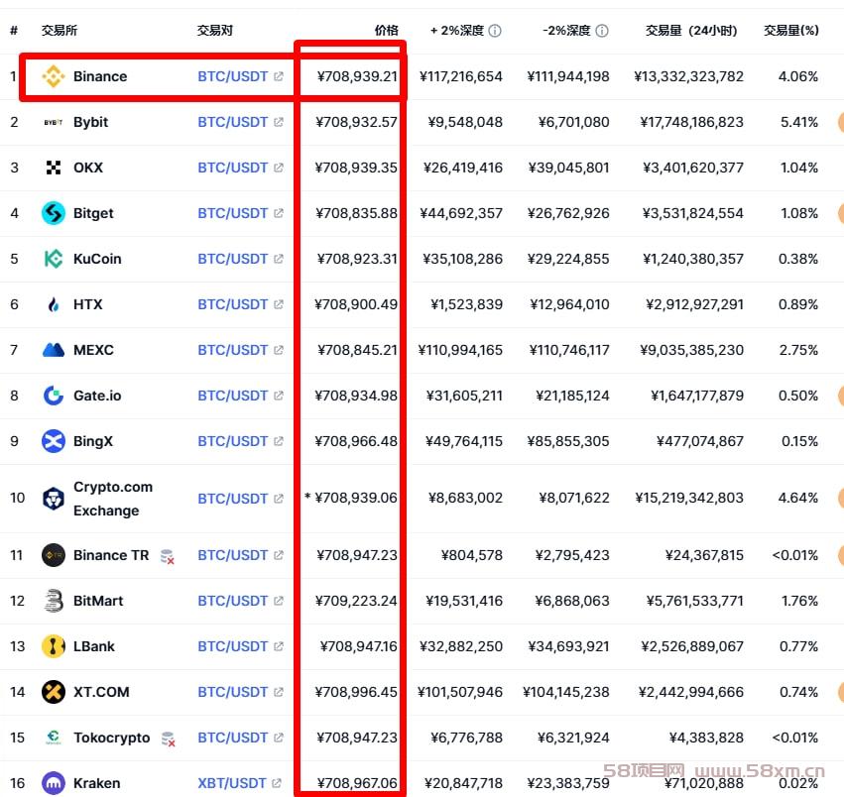Open the MEXC exchange name link
Screen dimensions: 844x797
(x=93, y=350)
